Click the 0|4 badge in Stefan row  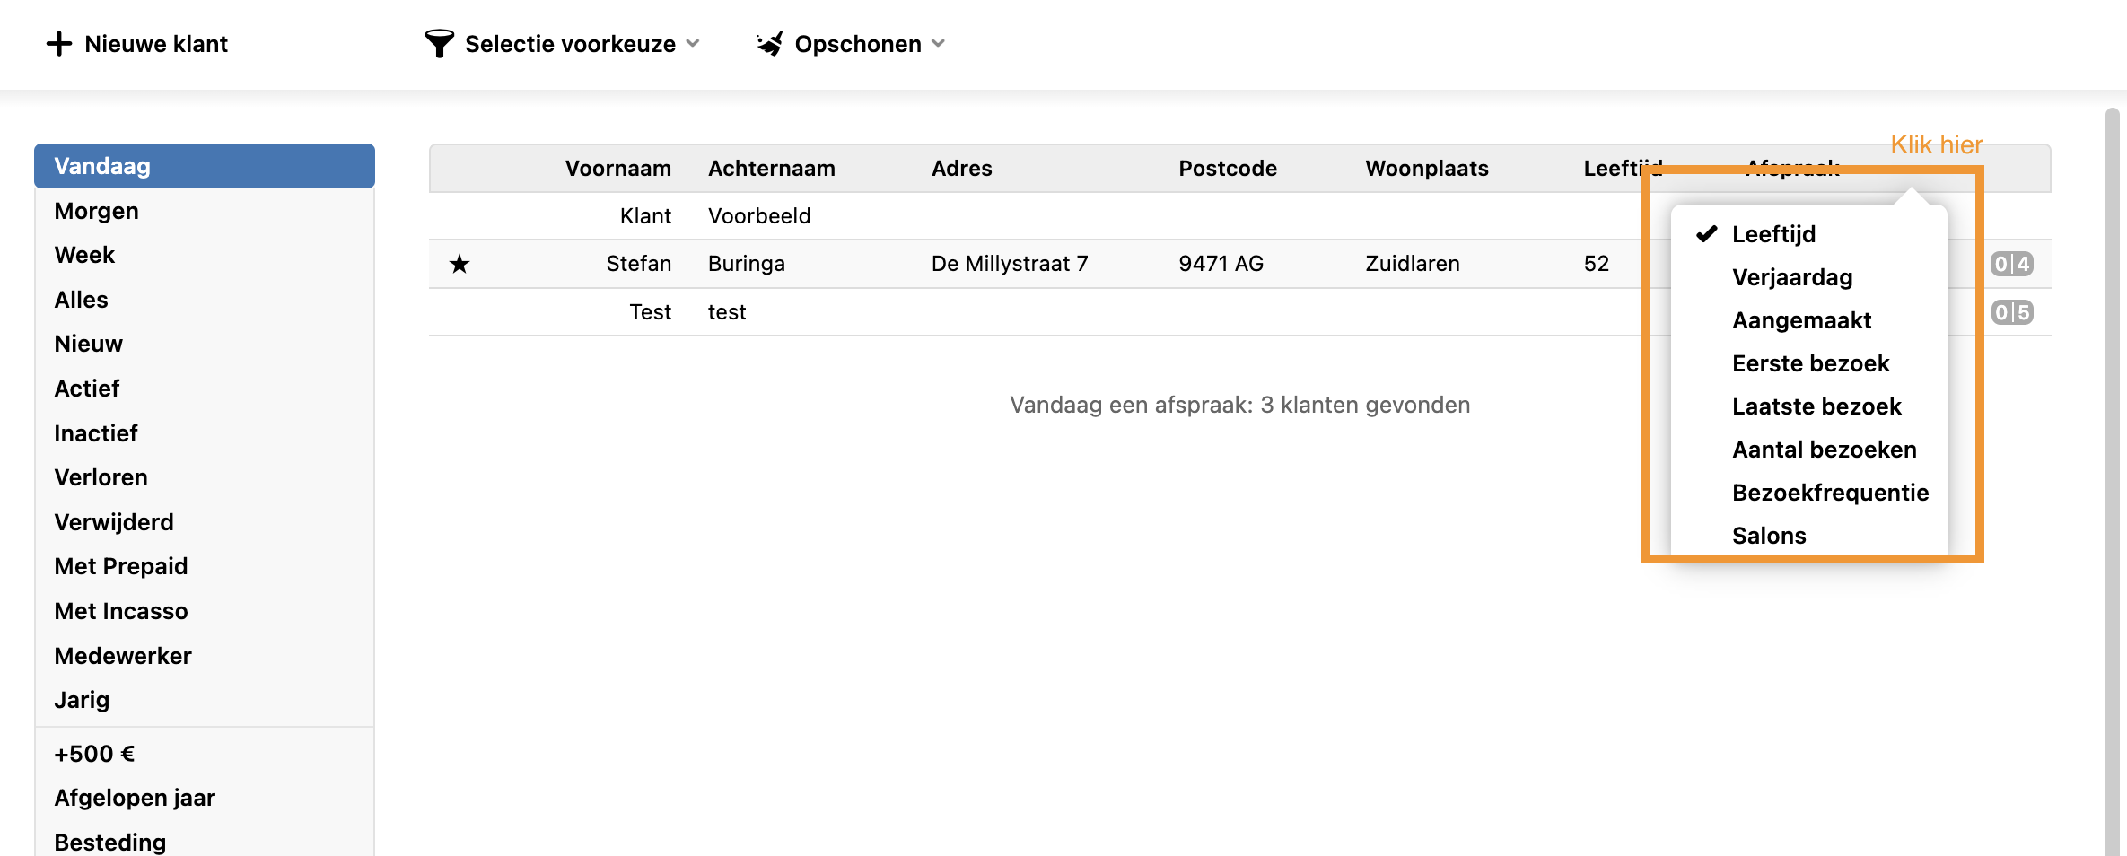pos(2011,264)
